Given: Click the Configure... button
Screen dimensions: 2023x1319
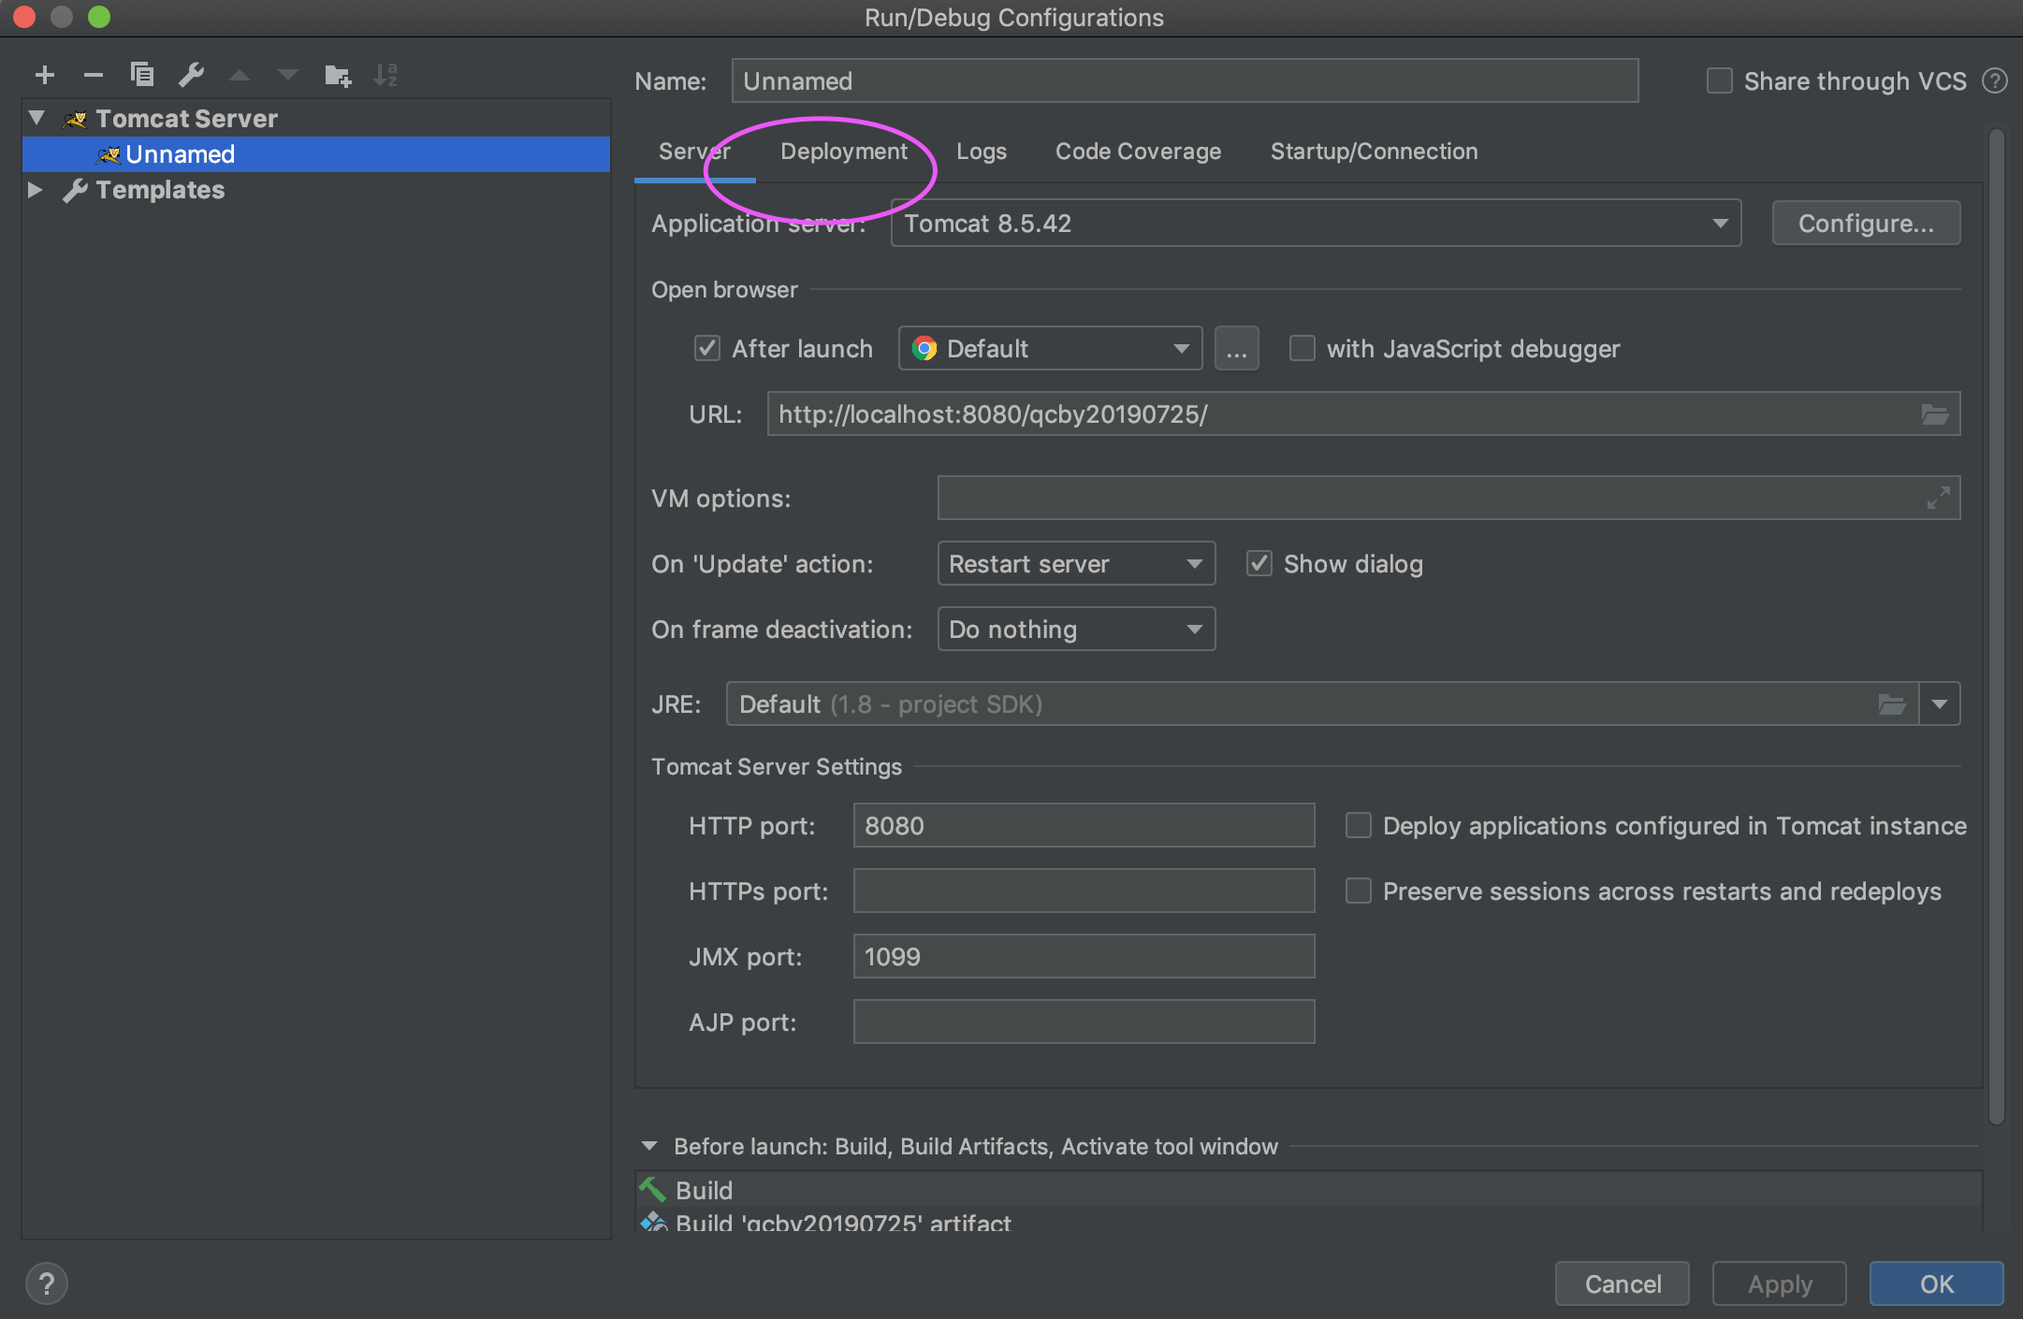Looking at the screenshot, I should click(x=1866, y=224).
